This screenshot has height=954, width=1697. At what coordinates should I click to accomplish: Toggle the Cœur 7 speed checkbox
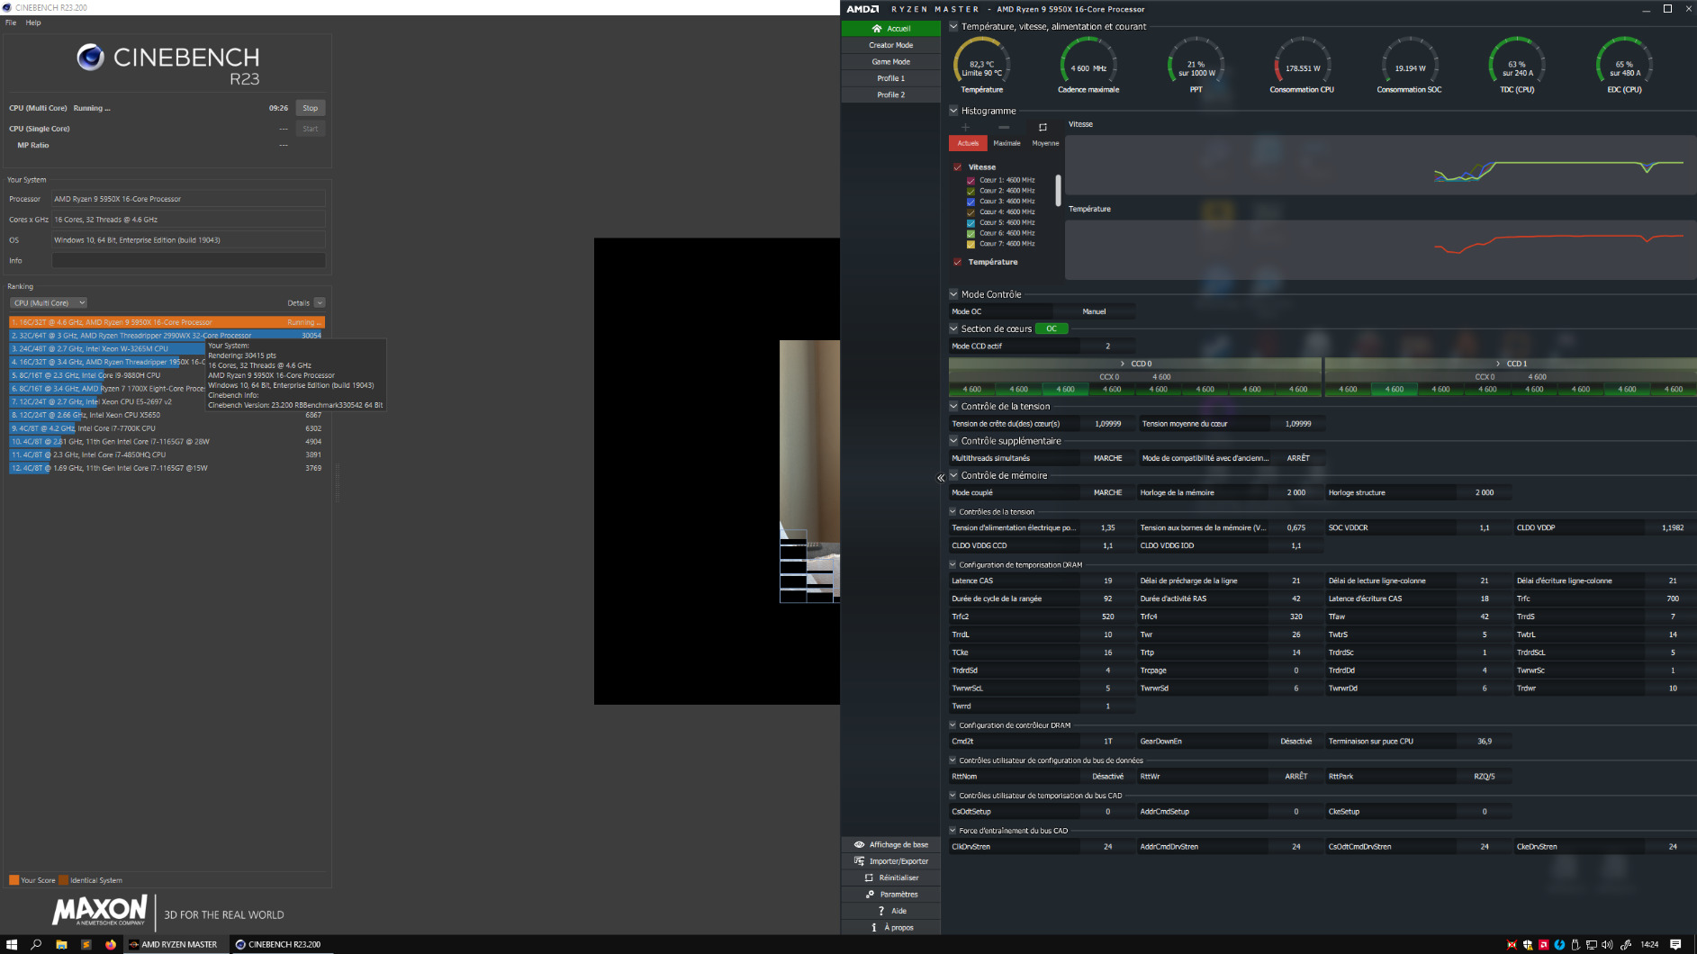[970, 244]
